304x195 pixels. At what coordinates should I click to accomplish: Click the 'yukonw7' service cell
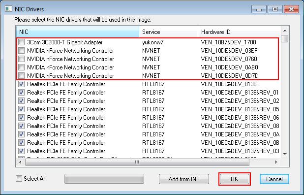point(153,42)
